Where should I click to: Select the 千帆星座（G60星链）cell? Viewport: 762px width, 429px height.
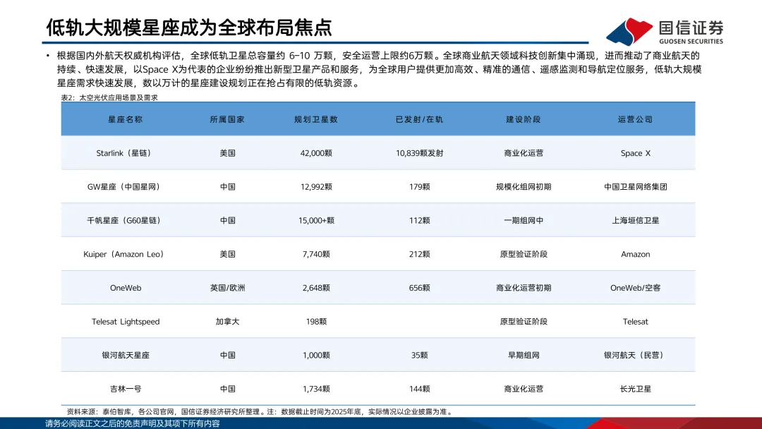pyautogui.click(x=126, y=220)
